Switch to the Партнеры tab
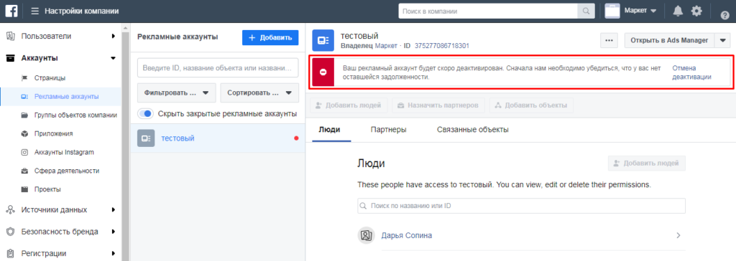Image resolution: width=736 pixels, height=261 pixels. pyautogui.click(x=388, y=130)
